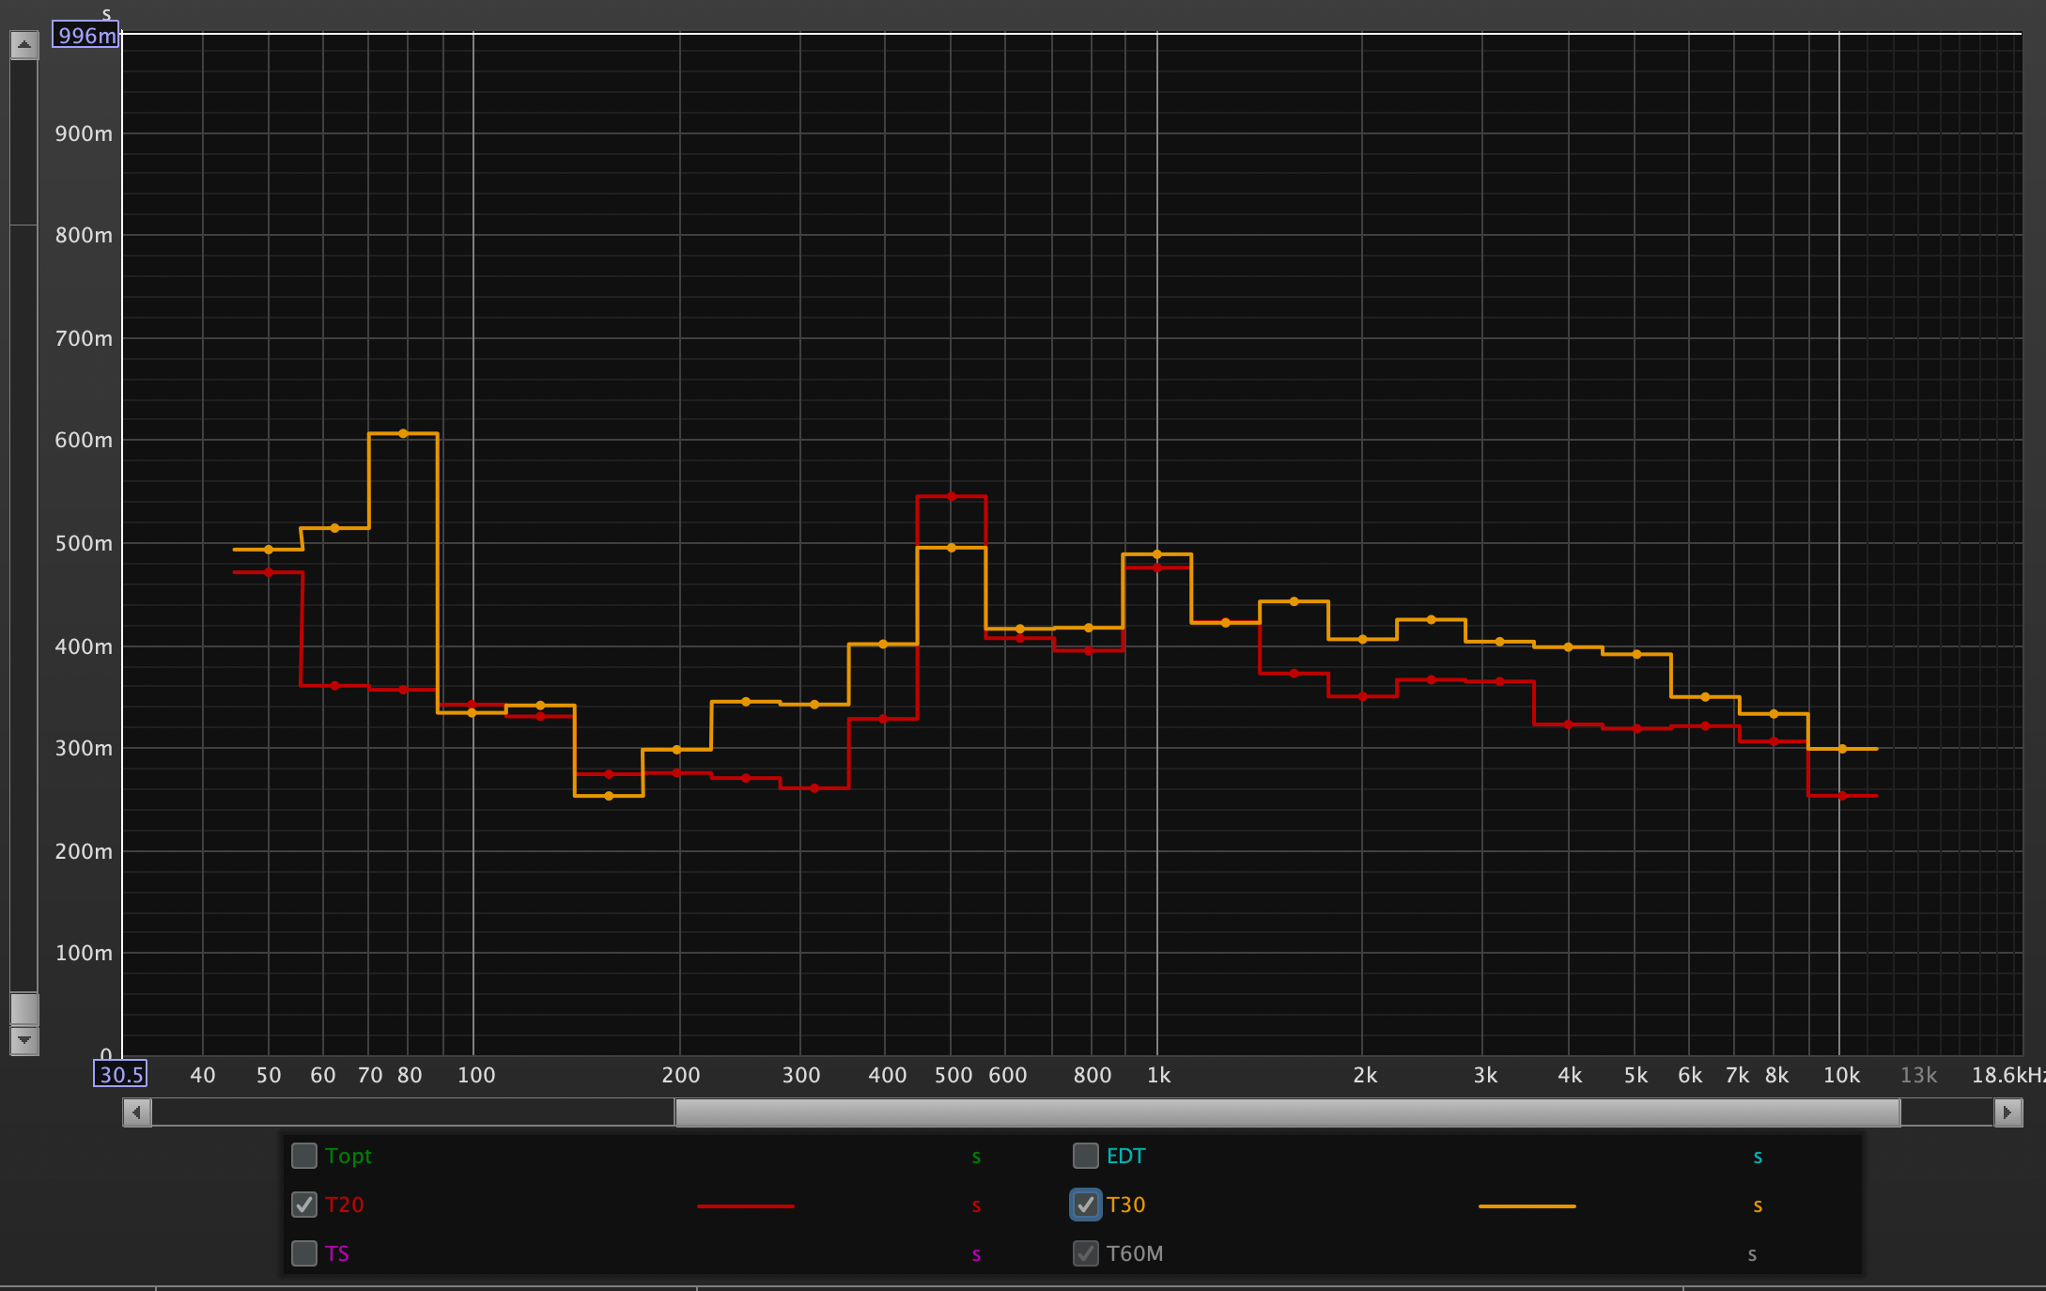This screenshot has height=1291, width=2046.
Task: Click the horizontal scrollbar left arrow
Action: tap(137, 1112)
